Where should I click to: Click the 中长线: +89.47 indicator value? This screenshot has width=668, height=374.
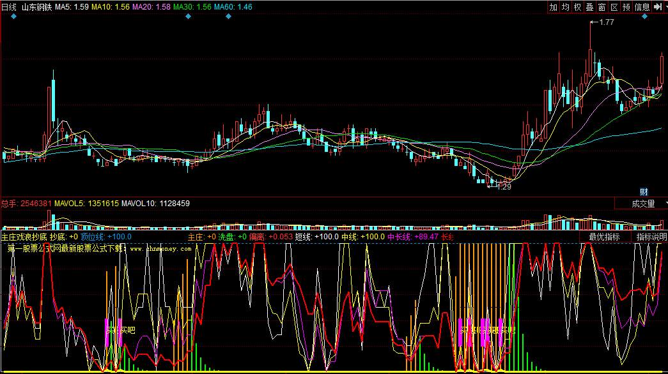413,237
